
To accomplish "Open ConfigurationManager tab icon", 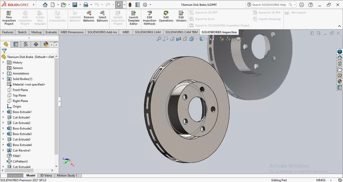I will pos(26,44).
